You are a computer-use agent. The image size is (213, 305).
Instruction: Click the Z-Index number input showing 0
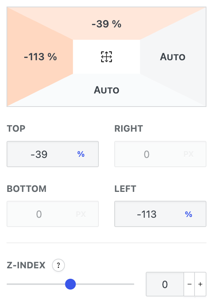(x=165, y=284)
